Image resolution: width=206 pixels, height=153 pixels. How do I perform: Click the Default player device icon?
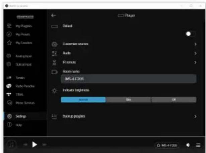(x=54, y=27)
